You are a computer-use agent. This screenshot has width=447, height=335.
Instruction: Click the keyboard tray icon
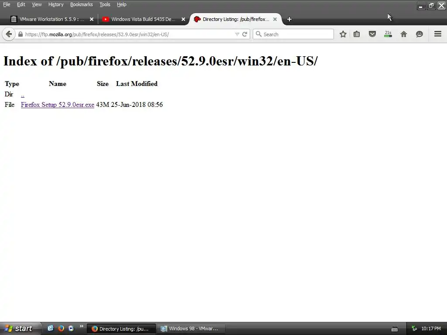pos(395,329)
